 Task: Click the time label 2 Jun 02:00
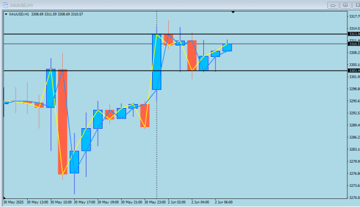pos(177,202)
